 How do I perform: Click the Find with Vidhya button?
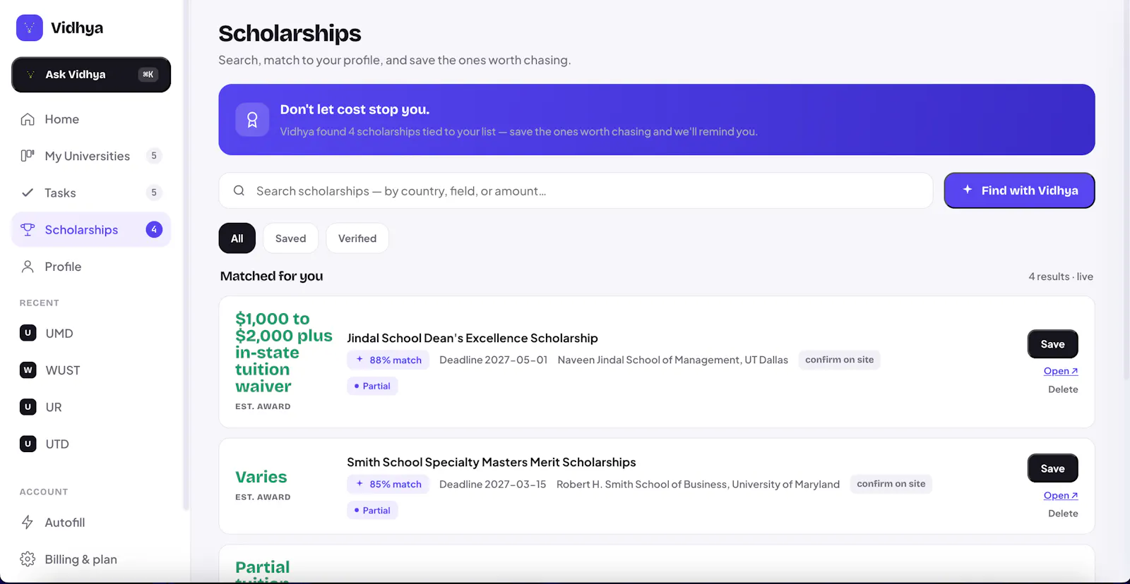[x=1019, y=190]
